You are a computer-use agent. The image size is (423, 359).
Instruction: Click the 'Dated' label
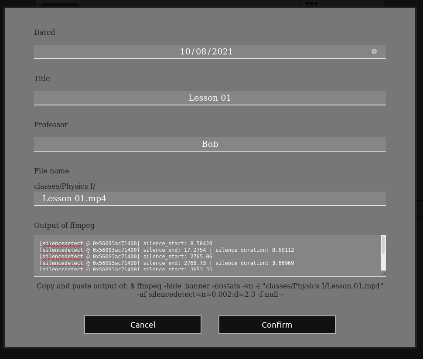coord(44,32)
